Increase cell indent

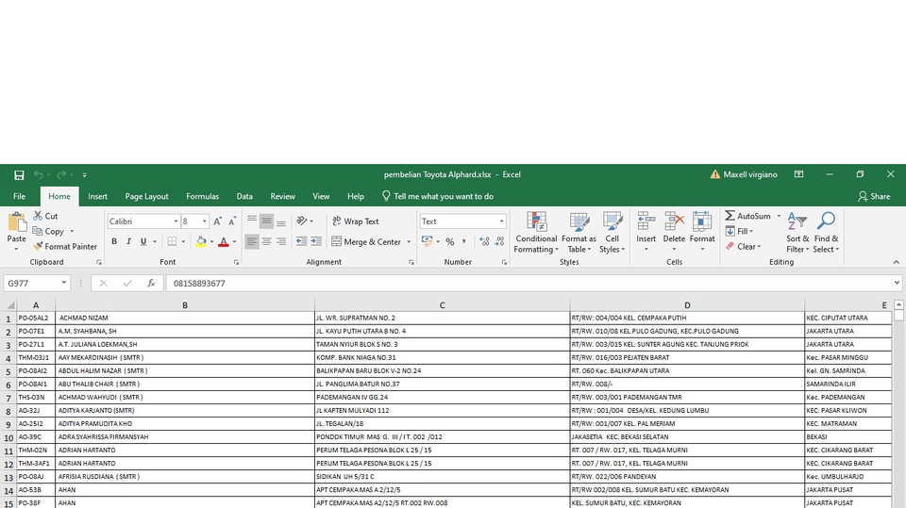(x=316, y=242)
